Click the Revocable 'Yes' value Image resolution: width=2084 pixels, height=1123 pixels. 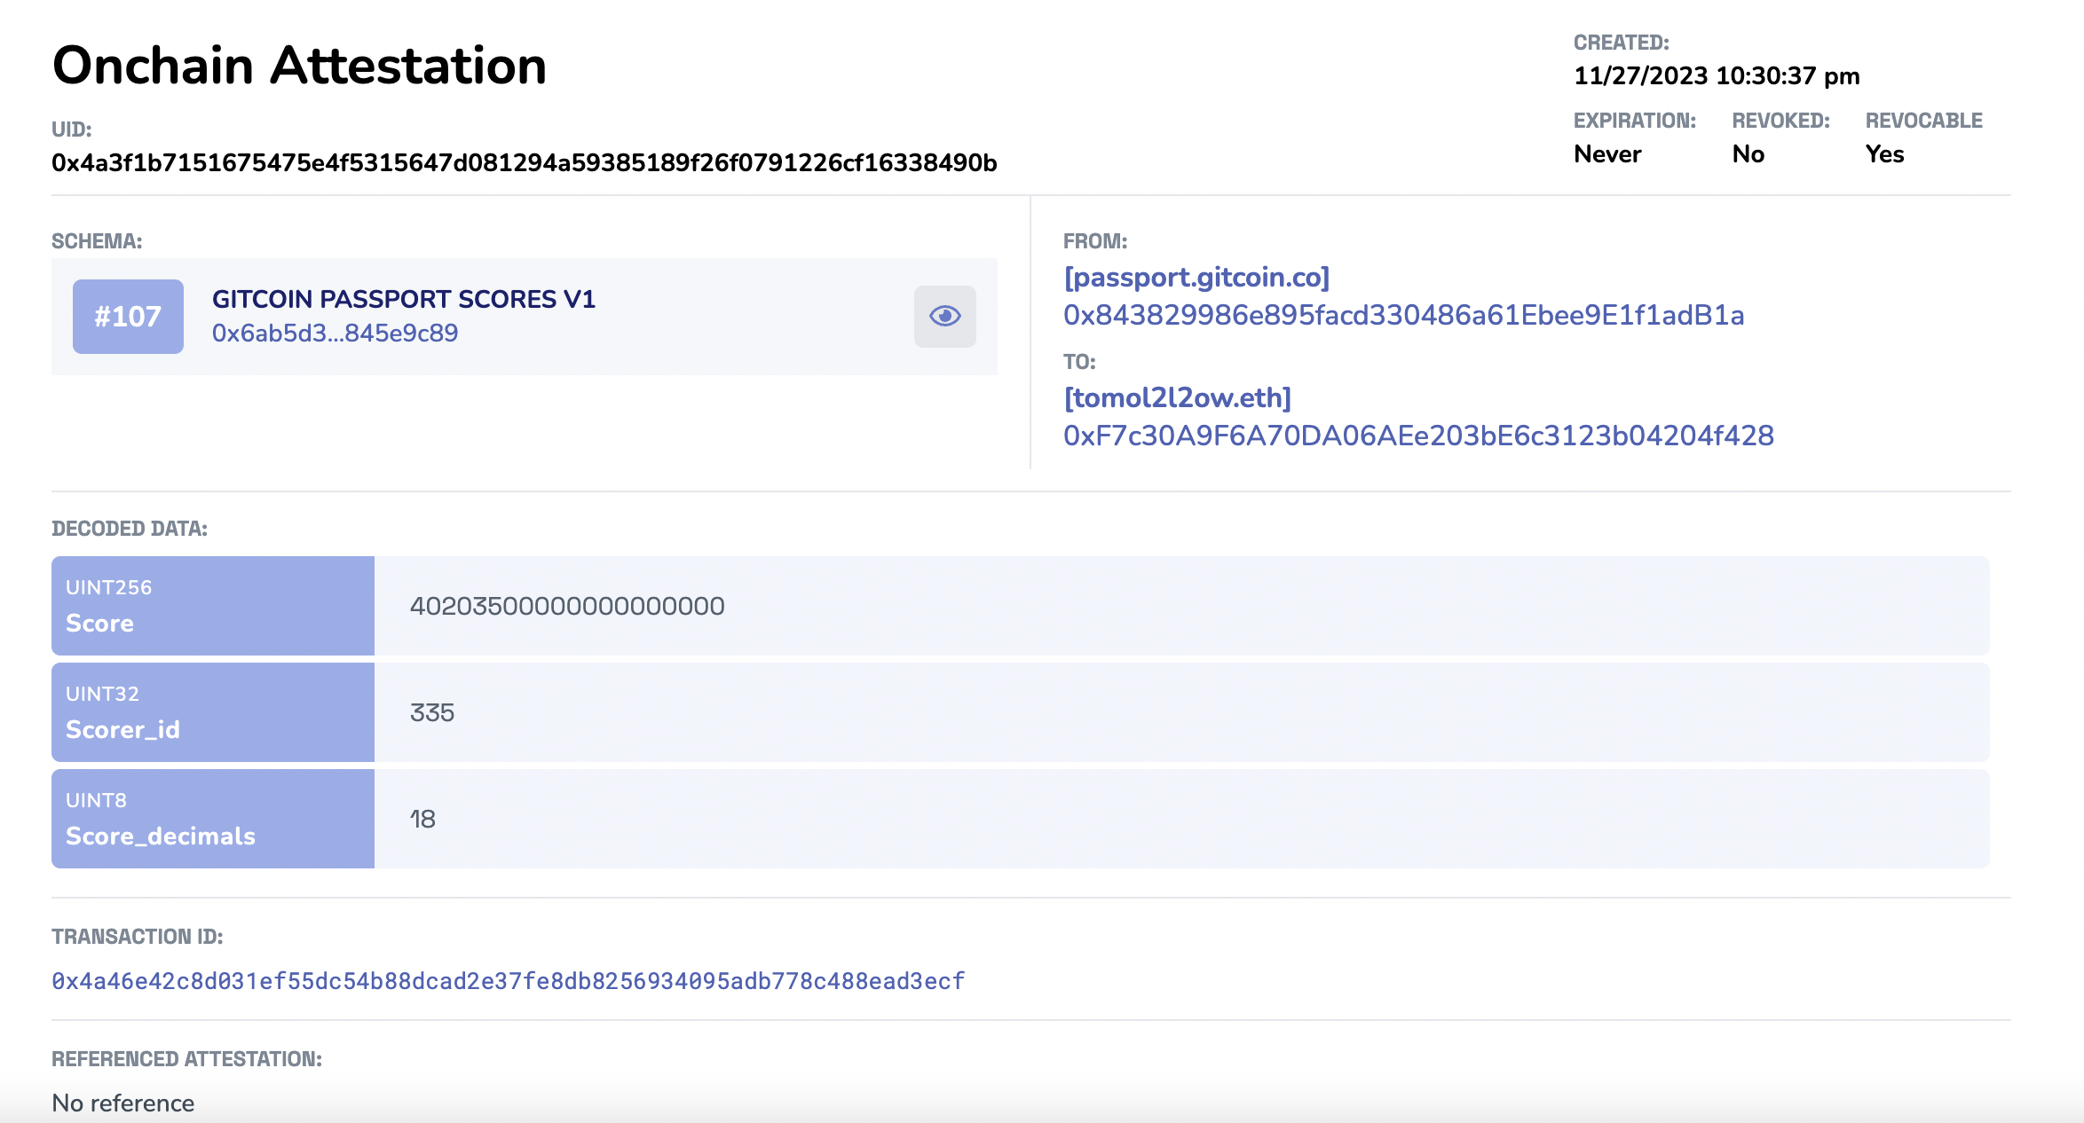[1884, 154]
